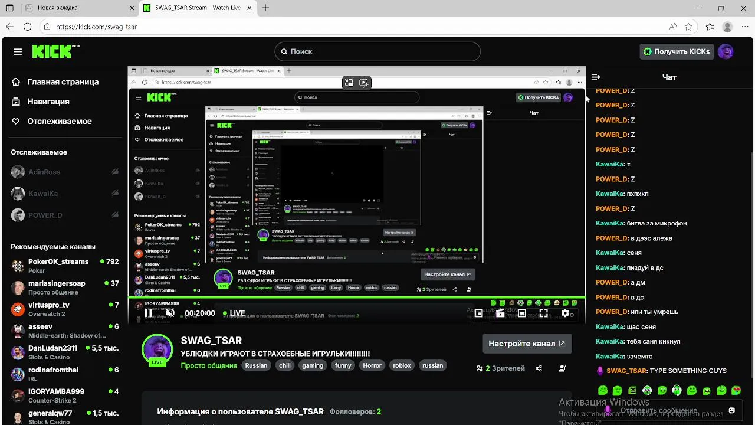
Task: Click the SWAG_TSAR channel avatar
Action: coord(157,349)
